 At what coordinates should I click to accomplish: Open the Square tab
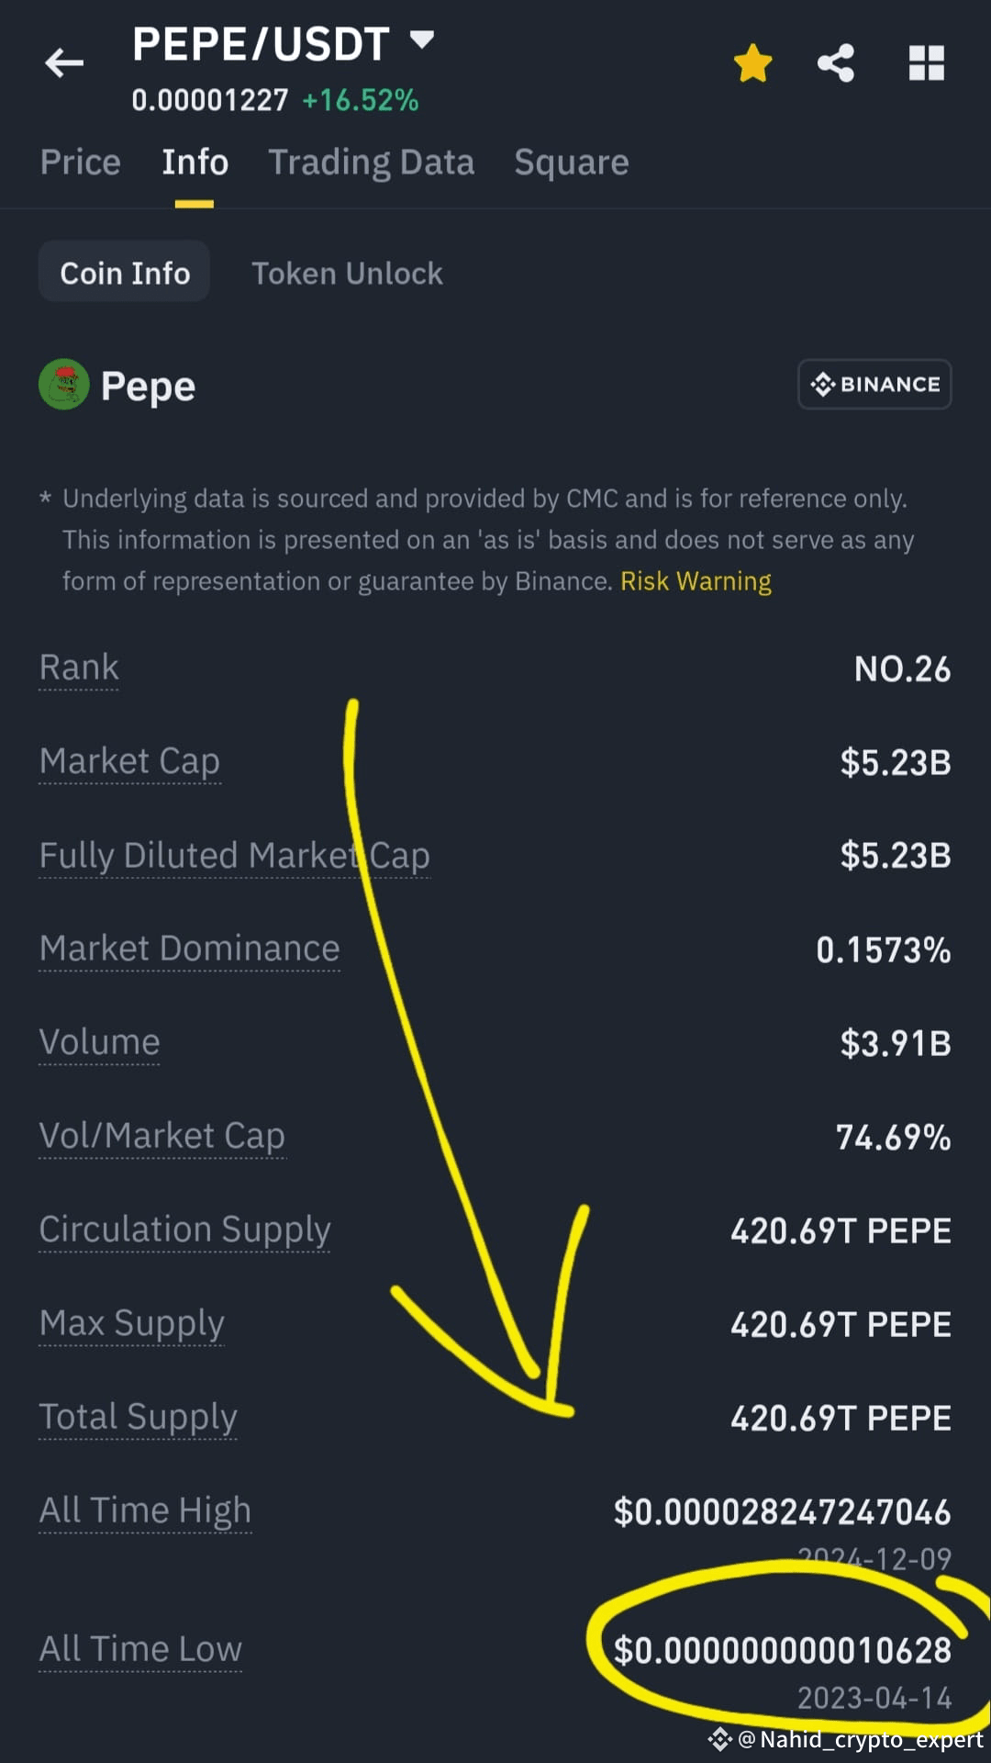(x=571, y=163)
